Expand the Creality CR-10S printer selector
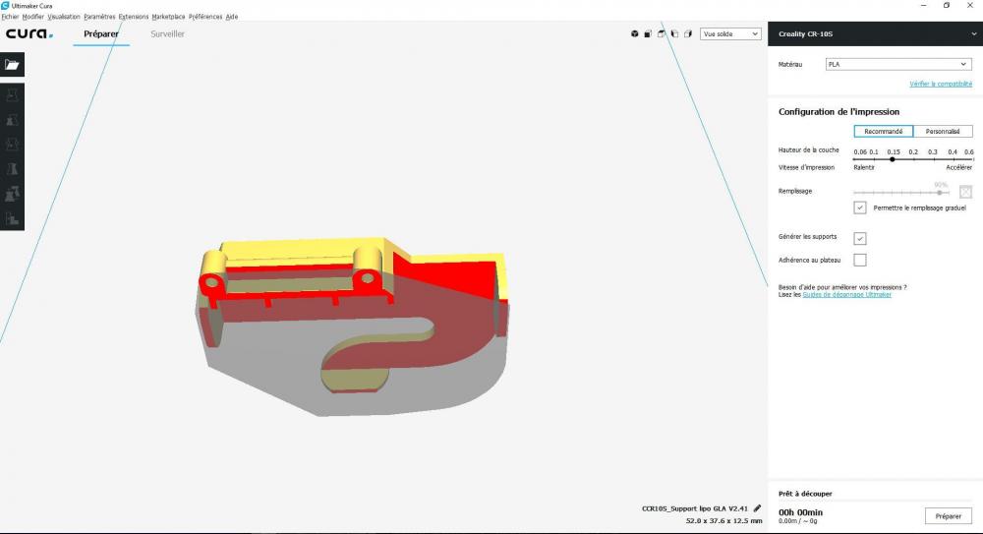This screenshot has height=534, width=983. click(x=875, y=33)
